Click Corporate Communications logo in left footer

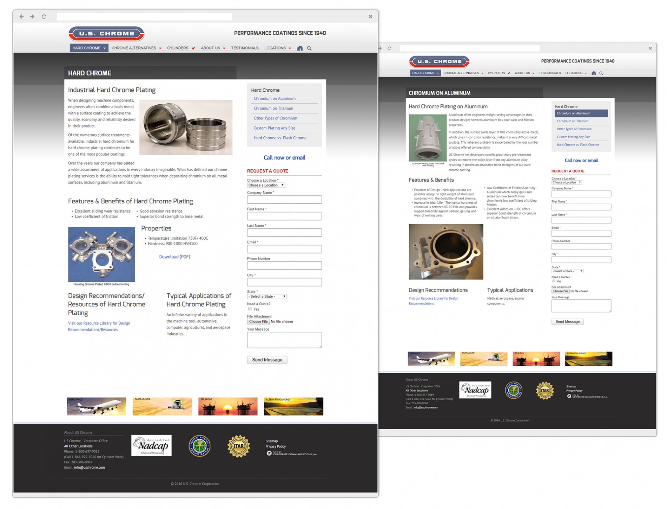[x=292, y=453]
